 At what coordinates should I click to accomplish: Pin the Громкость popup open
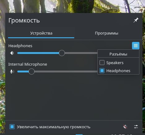[x=136, y=20]
